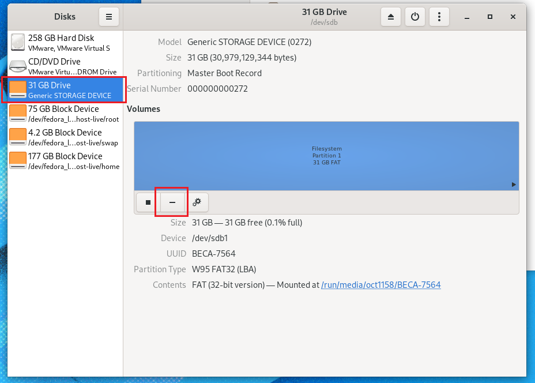Select Partition 1 in the Volumes view
This screenshot has width=535, height=383.
point(326,156)
